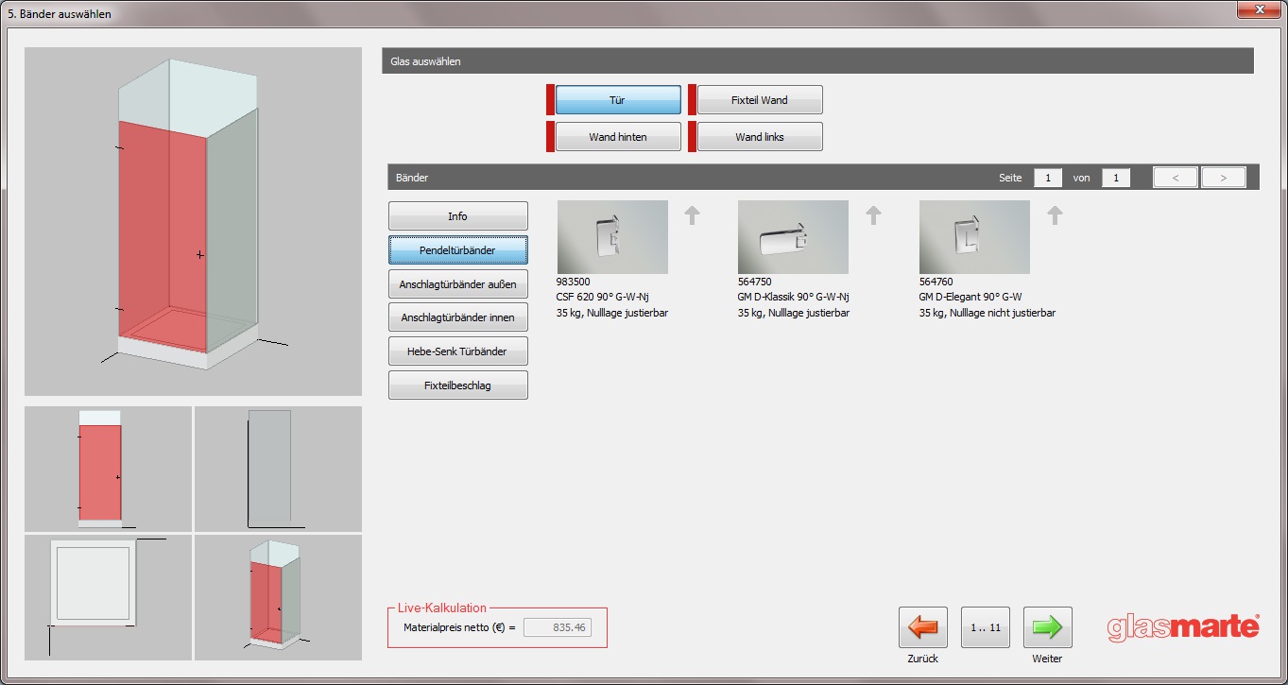
Task: Click the Seite page number field
Action: (x=1047, y=178)
